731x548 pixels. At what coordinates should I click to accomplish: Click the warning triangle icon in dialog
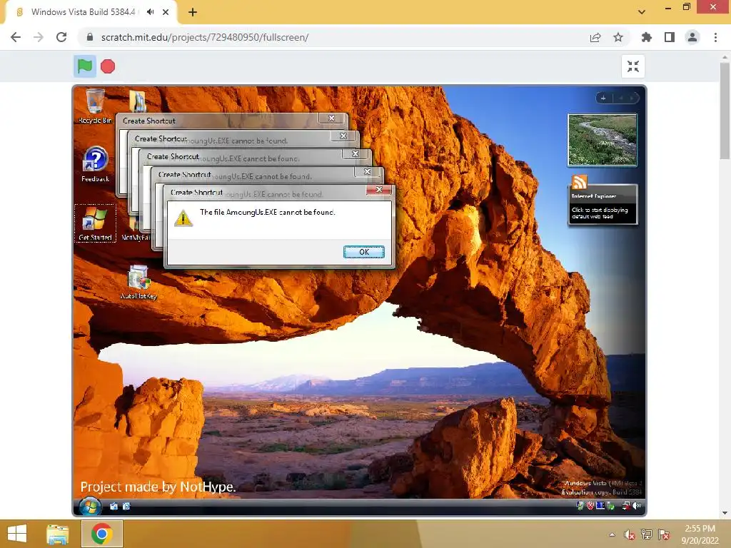tap(183, 218)
